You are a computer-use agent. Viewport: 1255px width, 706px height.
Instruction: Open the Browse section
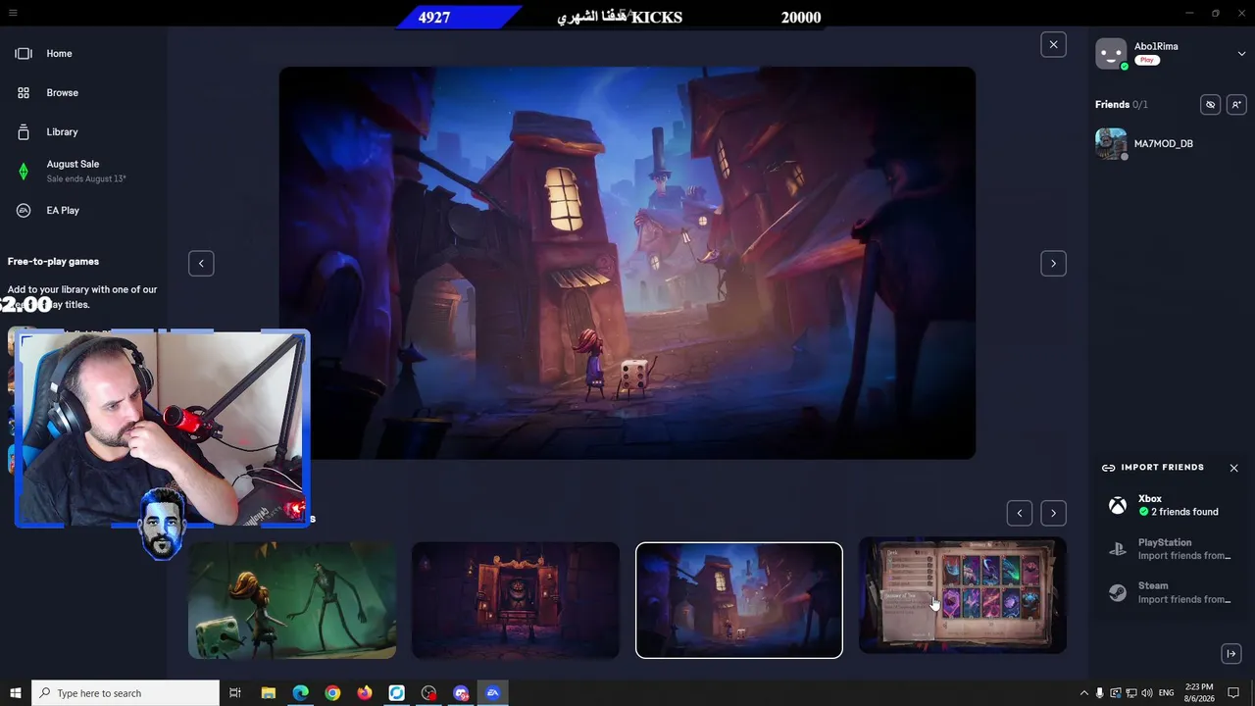click(x=62, y=93)
